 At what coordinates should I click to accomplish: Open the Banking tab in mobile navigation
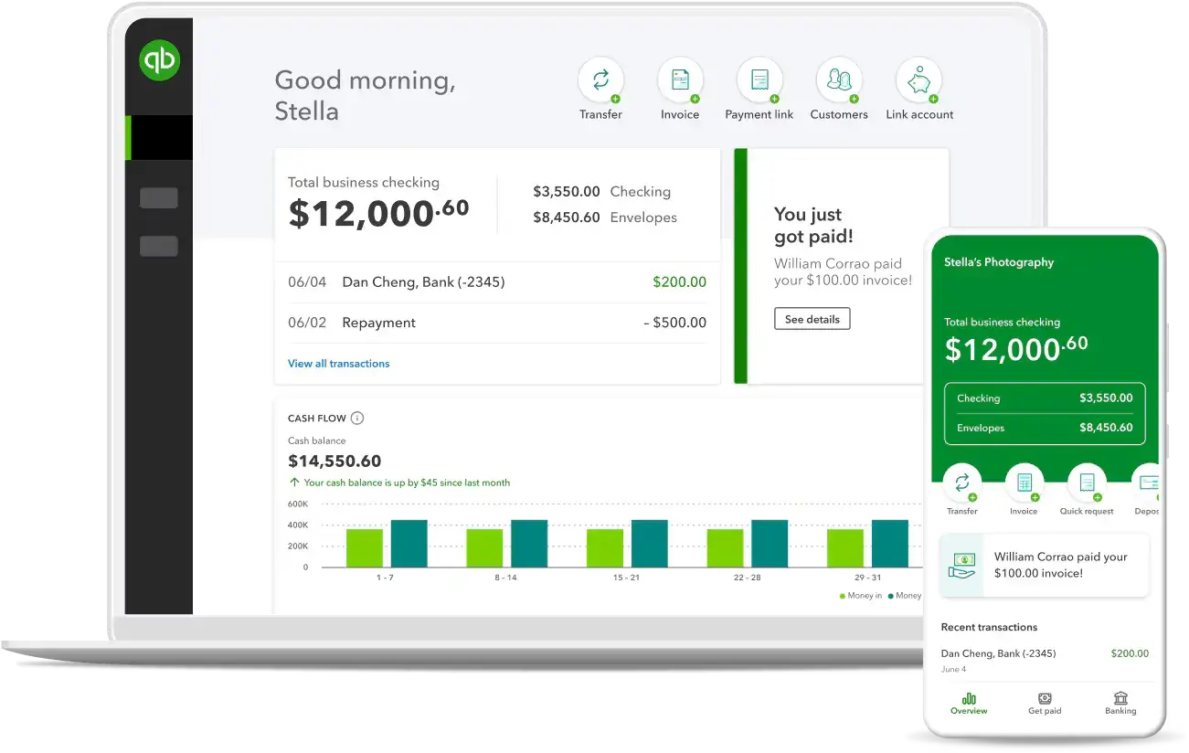coord(1120,704)
